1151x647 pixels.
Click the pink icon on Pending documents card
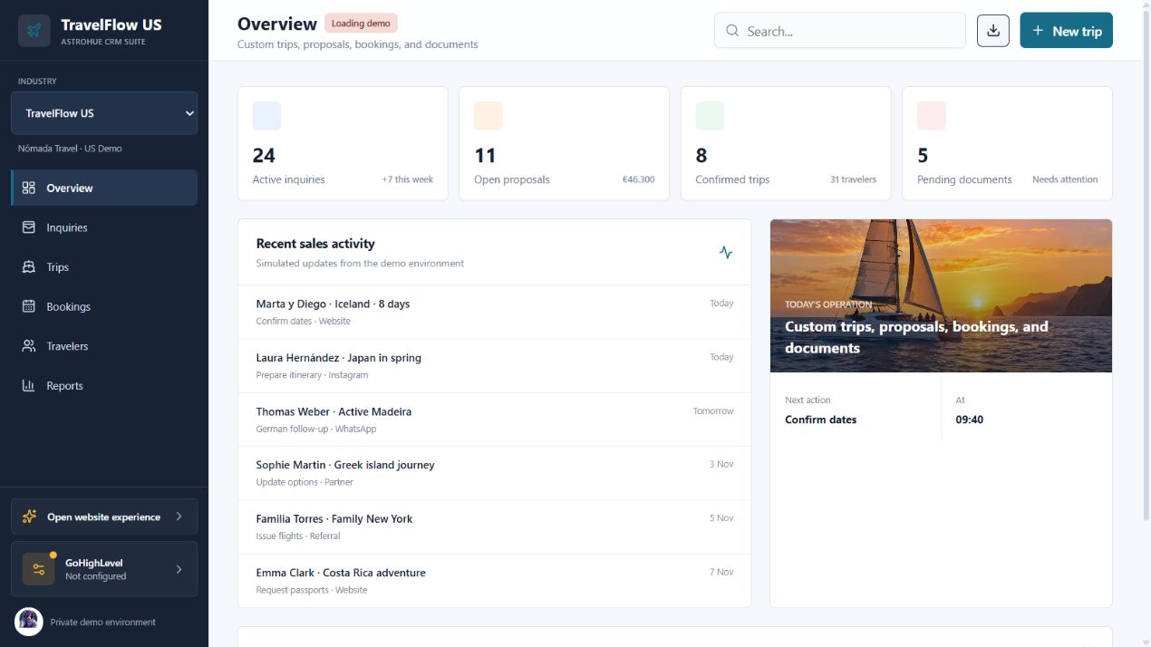tap(932, 116)
